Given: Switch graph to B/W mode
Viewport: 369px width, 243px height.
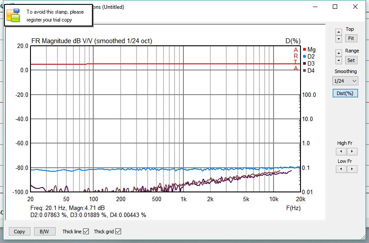Looking at the screenshot, I should 44,232.
